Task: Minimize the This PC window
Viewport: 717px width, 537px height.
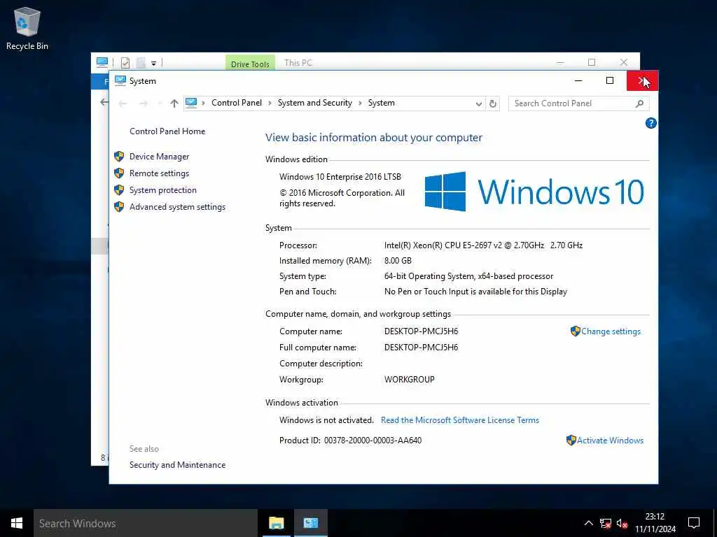Action: click(560, 62)
